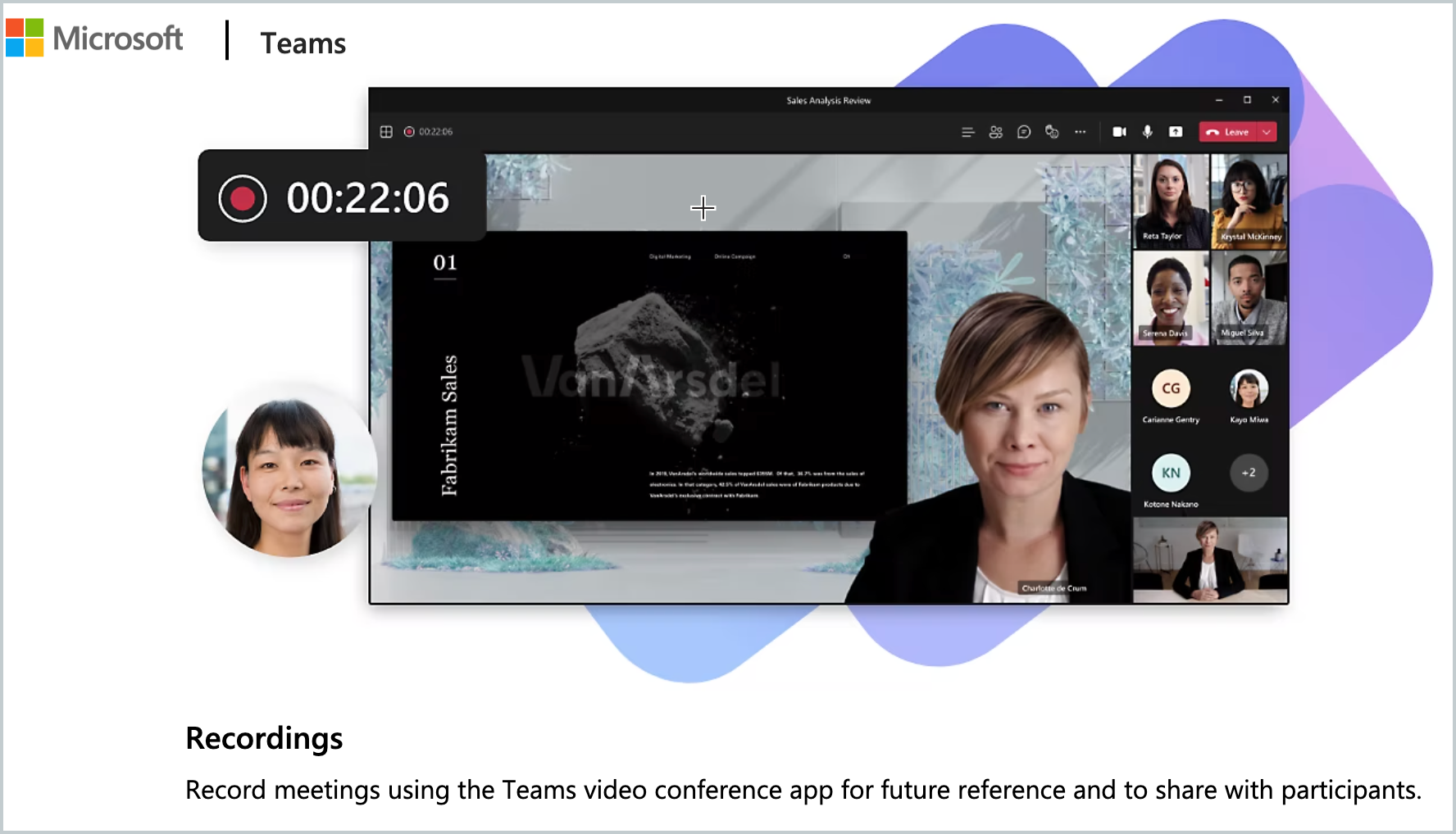Select Serena Davis's participant thumbnail
The height and width of the screenshot is (834, 1456).
[x=1170, y=297]
